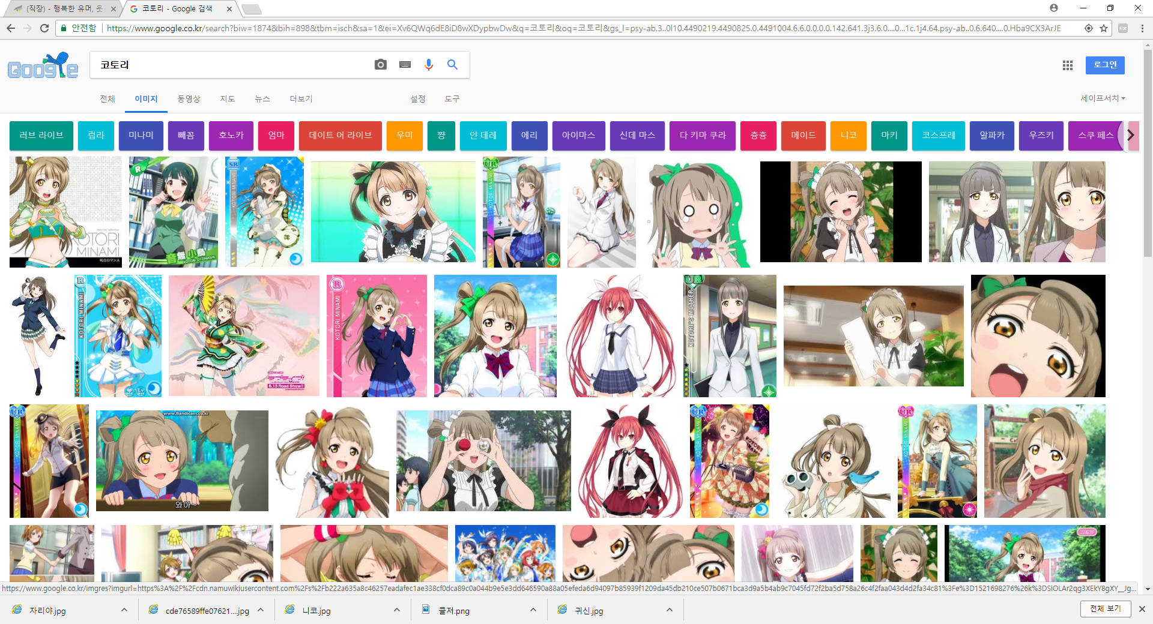The image size is (1153, 624).
Task: Click the browser back arrow
Action: [x=11, y=28]
